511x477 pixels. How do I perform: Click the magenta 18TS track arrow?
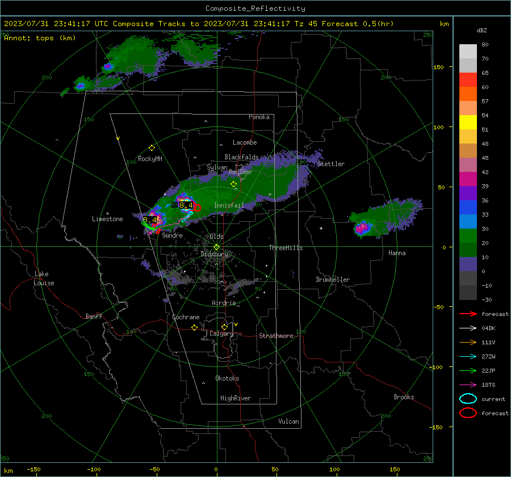point(468,385)
